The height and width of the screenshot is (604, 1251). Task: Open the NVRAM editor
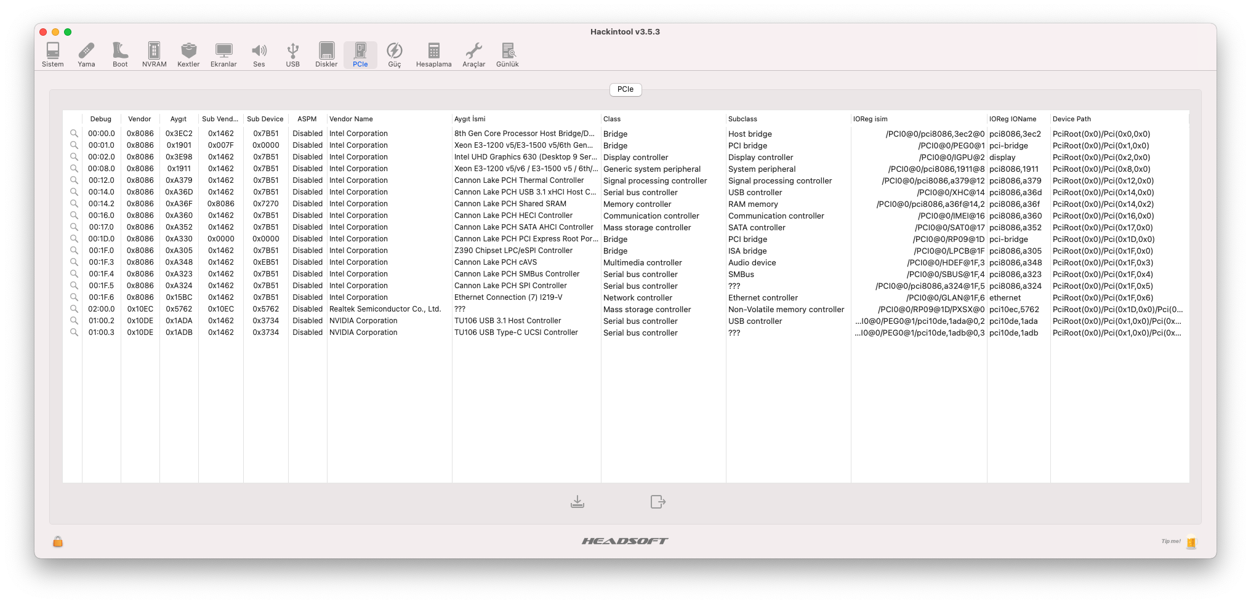coord(153,54)
